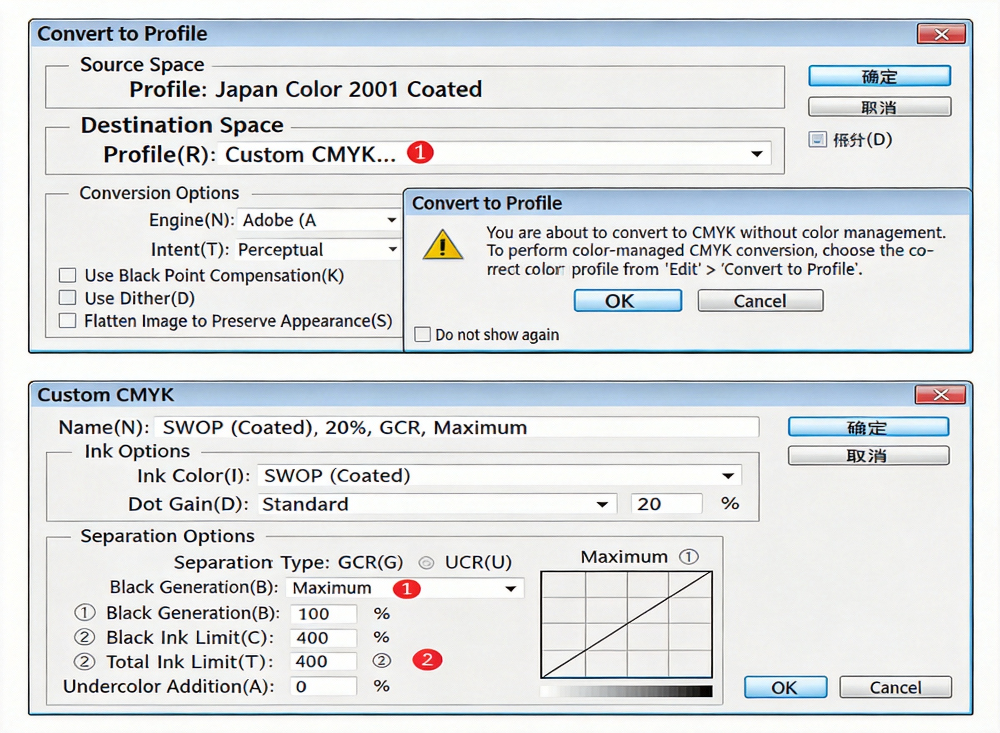Click the red marker 1 beside Custom CMYK

coord(420,152)
